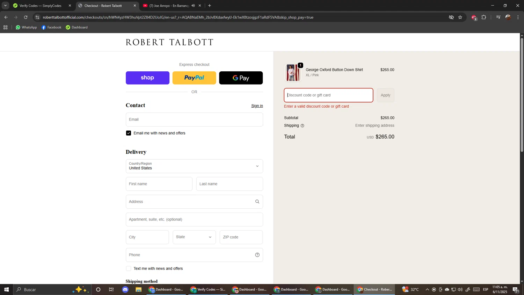Open the Facebook bookmark

click(x=51, y=27)
